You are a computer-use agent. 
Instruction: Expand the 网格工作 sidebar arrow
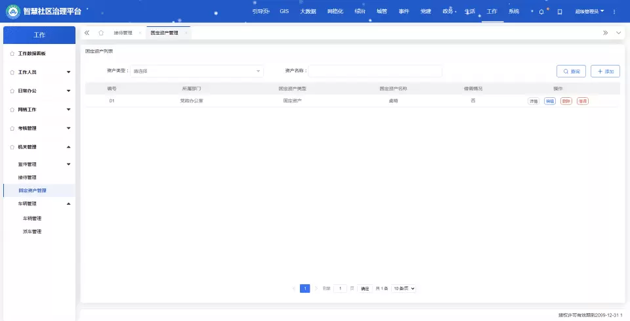pyautogui.click(x=68, y=110)
